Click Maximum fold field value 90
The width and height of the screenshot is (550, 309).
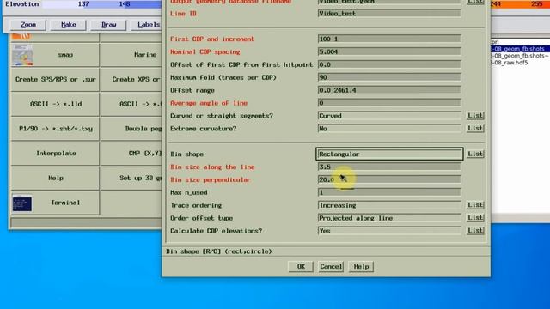389,77
